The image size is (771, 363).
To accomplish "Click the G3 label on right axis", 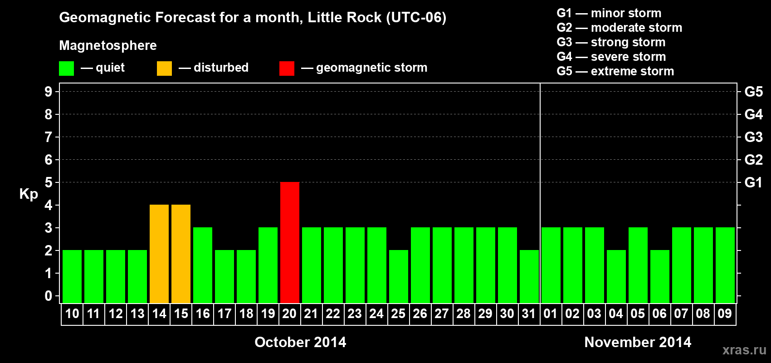I will click(754, 137).
